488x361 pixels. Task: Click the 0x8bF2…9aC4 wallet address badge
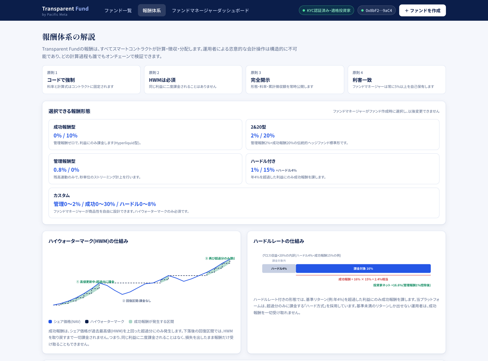(376, 11)
